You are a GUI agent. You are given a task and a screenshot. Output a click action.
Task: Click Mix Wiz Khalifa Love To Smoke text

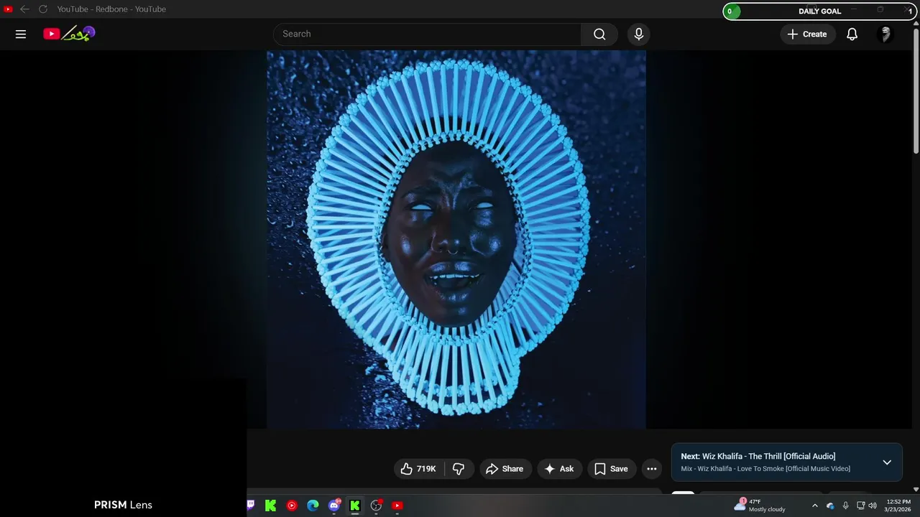(765, 469)
